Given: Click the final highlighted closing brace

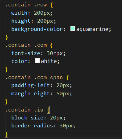Looking at the screenshot, I should click(x=6, y=134).
